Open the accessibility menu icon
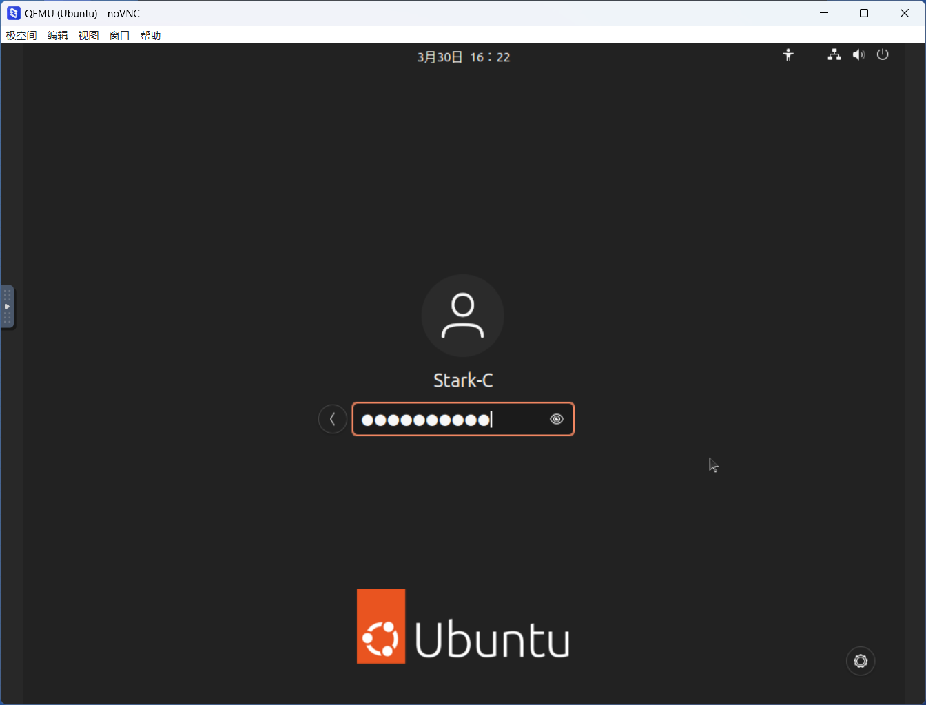This screenshot has height=705, width=926. (788, 55)
